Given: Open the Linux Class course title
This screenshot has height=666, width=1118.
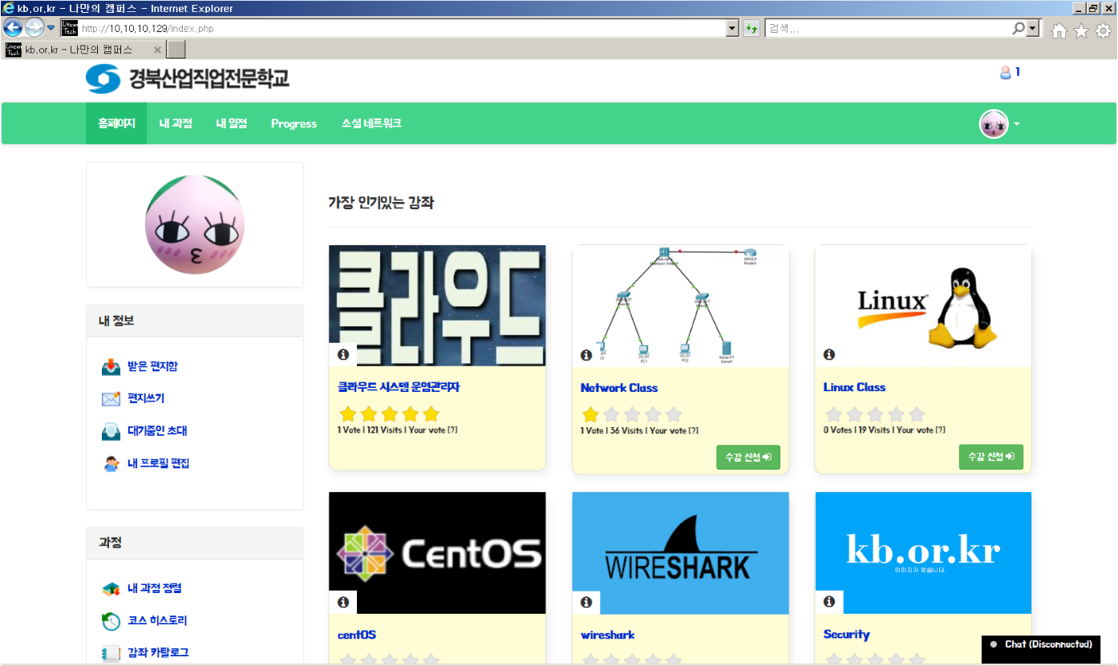Looking at the screenshot, I should click(855, 387).
